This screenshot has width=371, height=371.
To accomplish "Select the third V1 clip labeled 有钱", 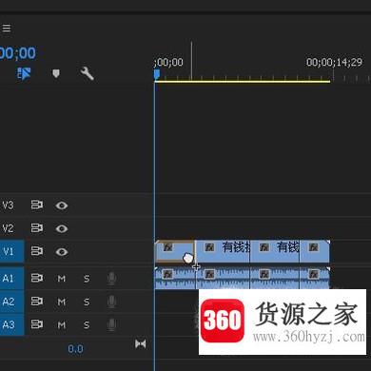I will 275,251.
